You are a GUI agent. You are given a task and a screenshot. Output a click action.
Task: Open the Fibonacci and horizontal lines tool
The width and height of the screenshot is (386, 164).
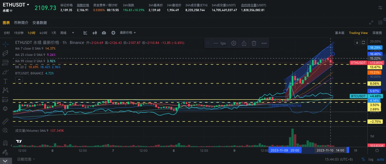point(5,63)
